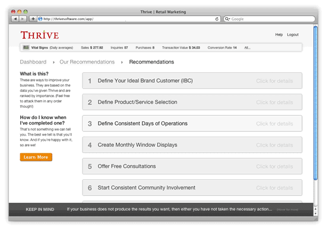
Task: Click the 'What is this?' heading
Action: tap(34, 74)
